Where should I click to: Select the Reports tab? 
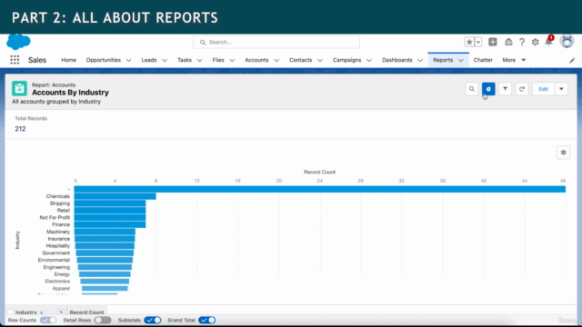pos(443,60)
